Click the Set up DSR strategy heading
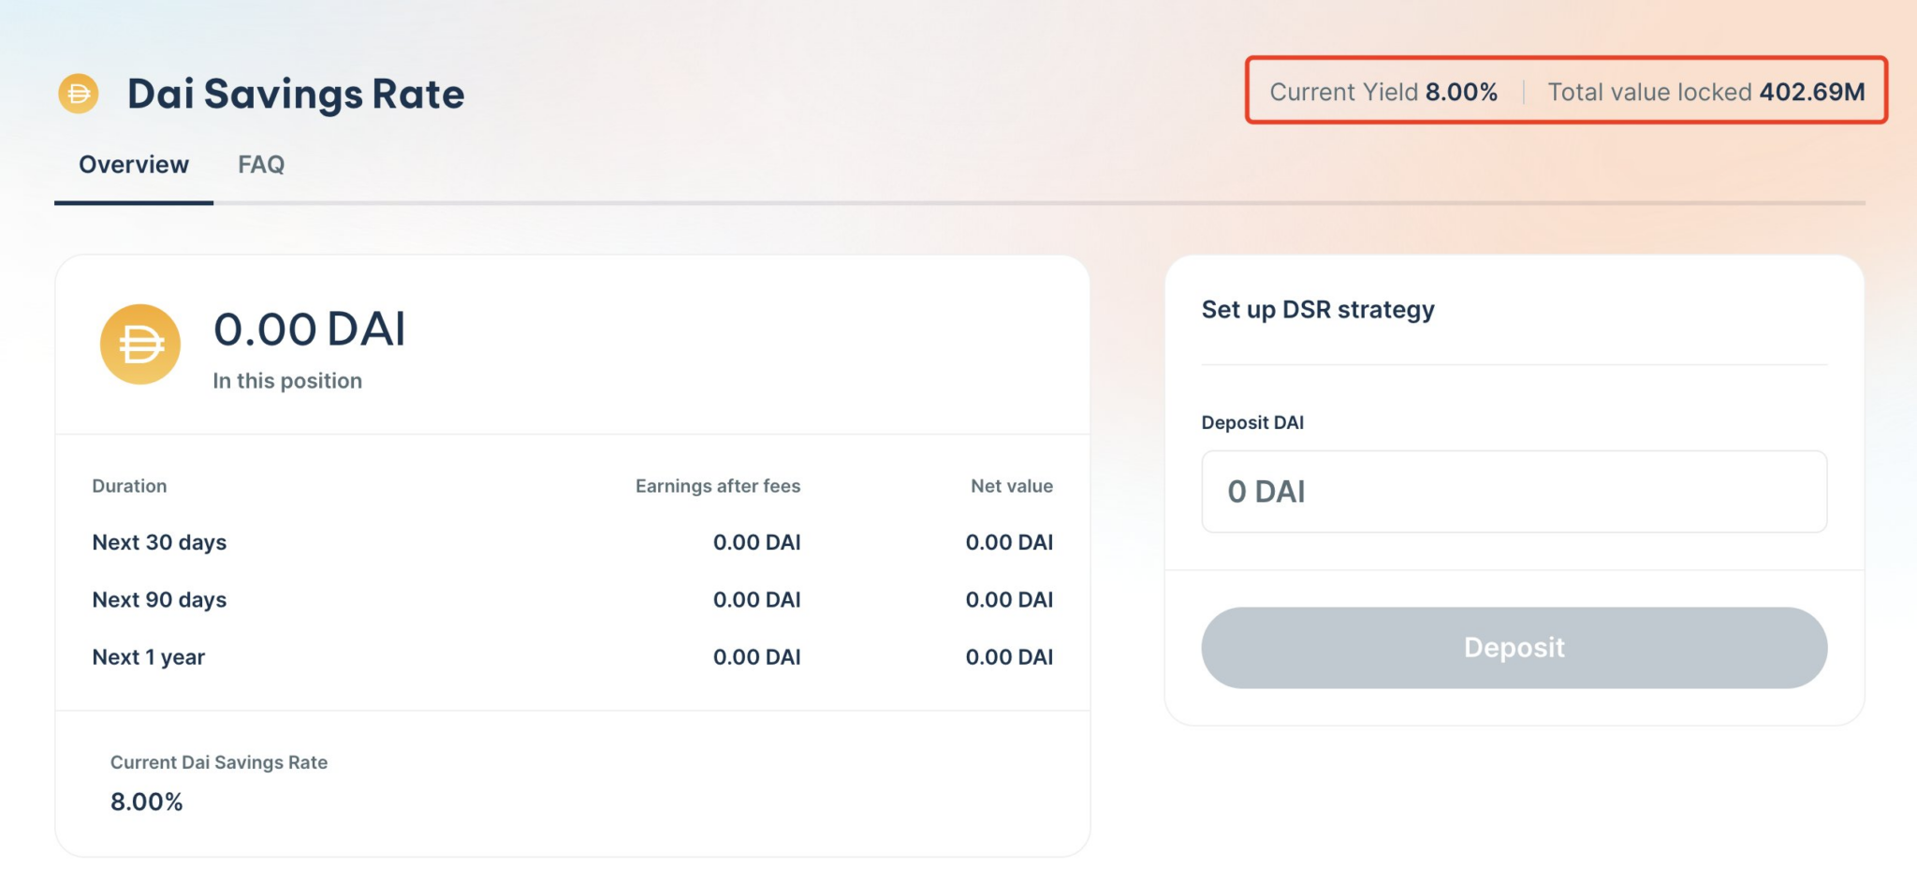Viewport: 1917px width, 882px height. [1317, 310]
